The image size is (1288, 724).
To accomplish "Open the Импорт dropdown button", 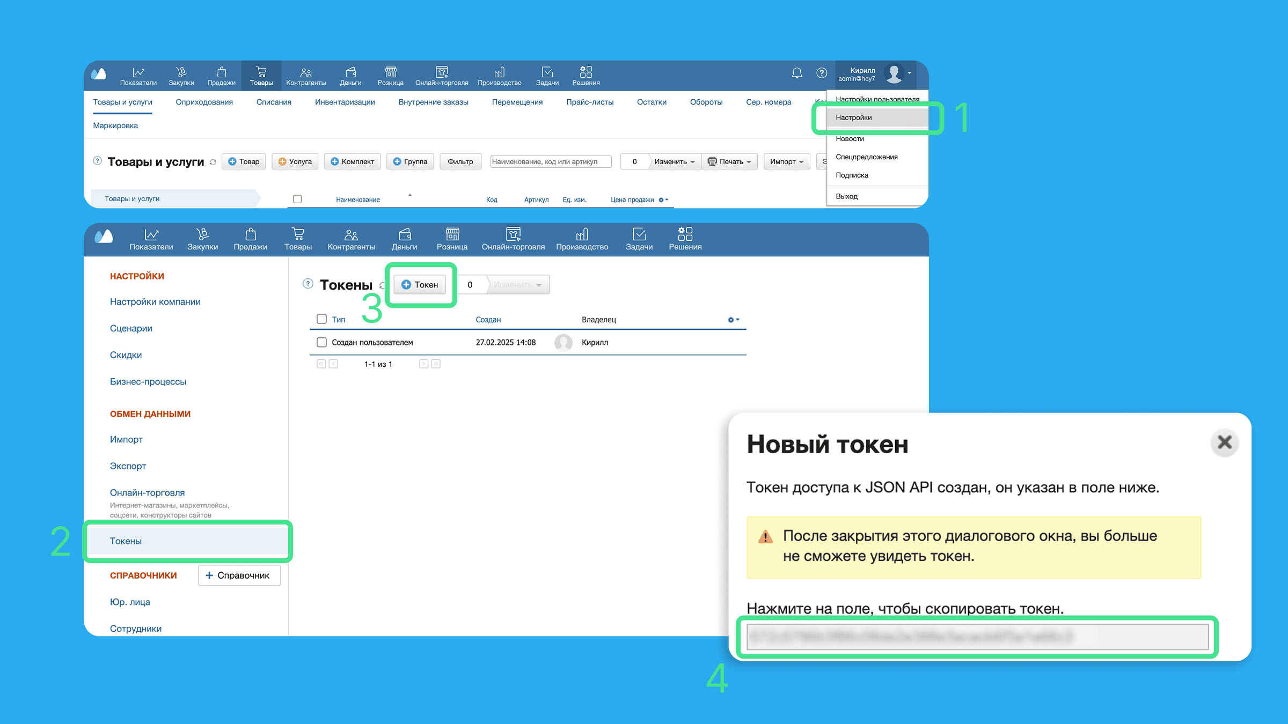I will click(787, 161).
